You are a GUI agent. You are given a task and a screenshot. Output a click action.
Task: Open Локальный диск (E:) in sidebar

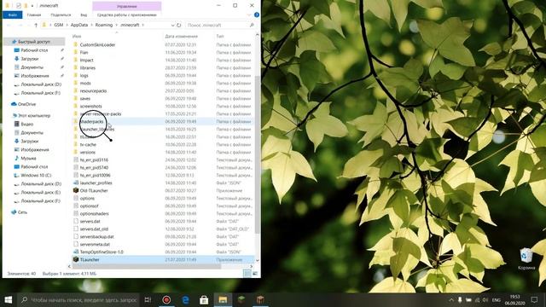(40, 192)
